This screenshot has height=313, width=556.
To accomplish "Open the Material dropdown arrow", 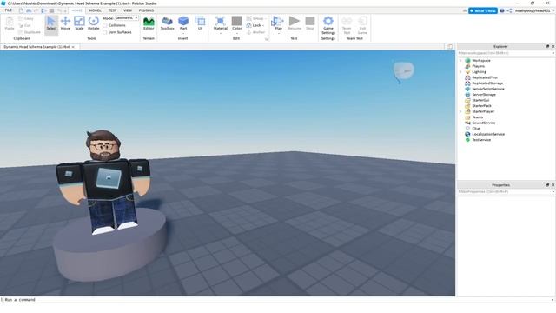I will pyautogui.click(x=220, y=33).
